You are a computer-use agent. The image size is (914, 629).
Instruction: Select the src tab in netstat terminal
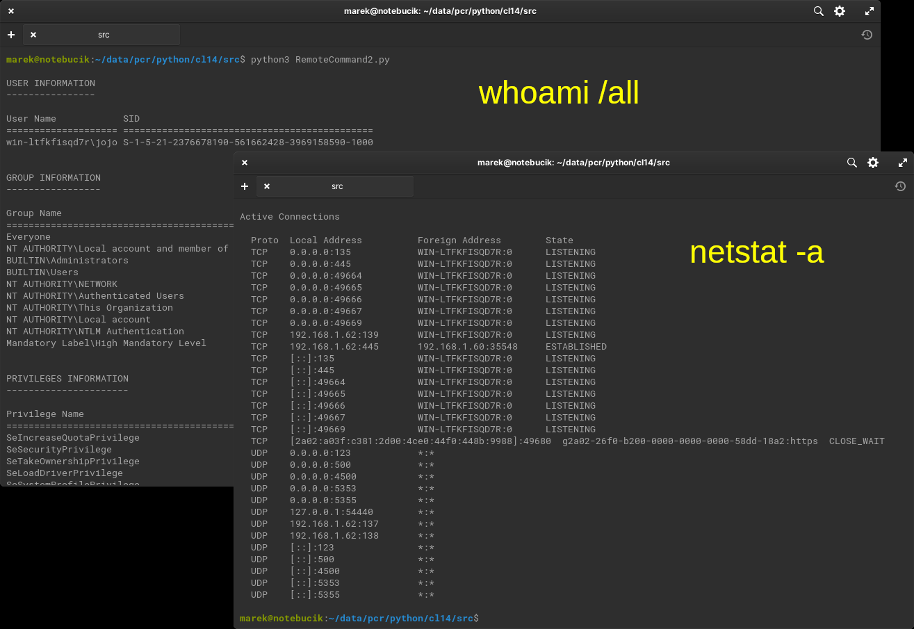(x=336, y=186)
